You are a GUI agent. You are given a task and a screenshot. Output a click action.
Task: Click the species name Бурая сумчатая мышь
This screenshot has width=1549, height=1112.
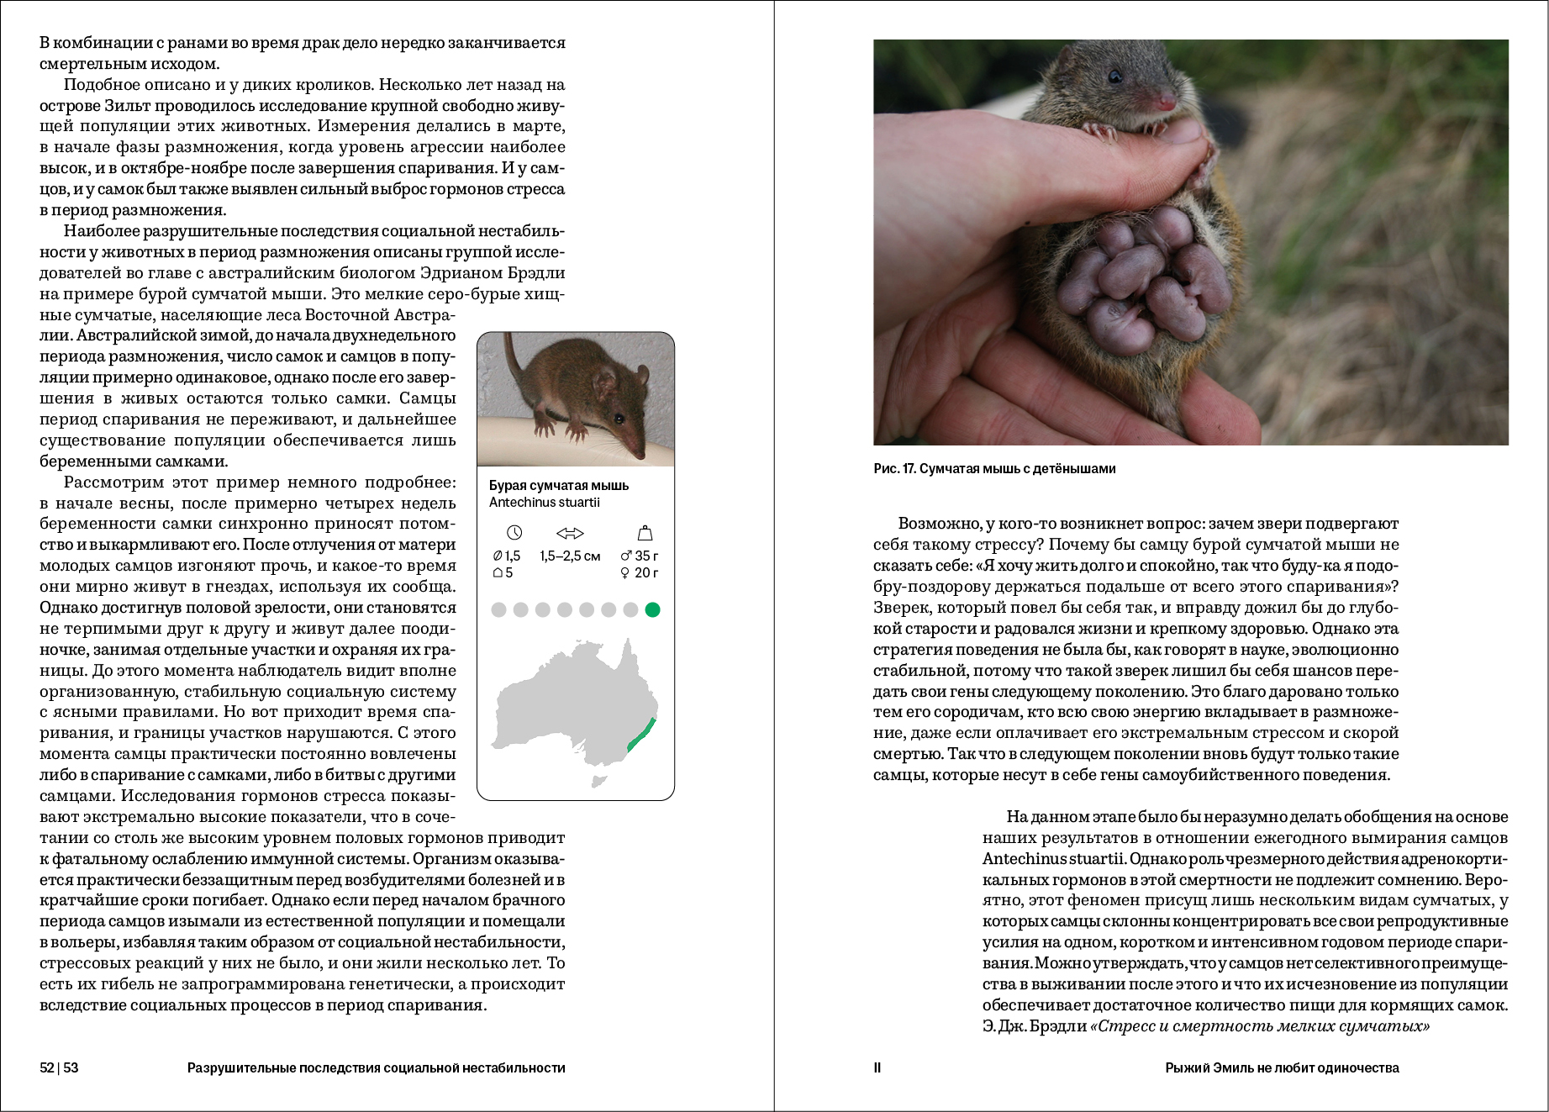(x=558, y=486)
